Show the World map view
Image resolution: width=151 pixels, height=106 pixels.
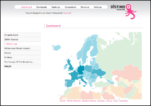click(63, 101)
